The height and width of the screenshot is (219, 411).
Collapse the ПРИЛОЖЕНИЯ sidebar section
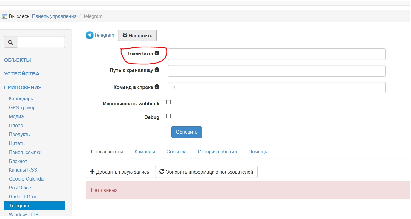pos(23,87)
